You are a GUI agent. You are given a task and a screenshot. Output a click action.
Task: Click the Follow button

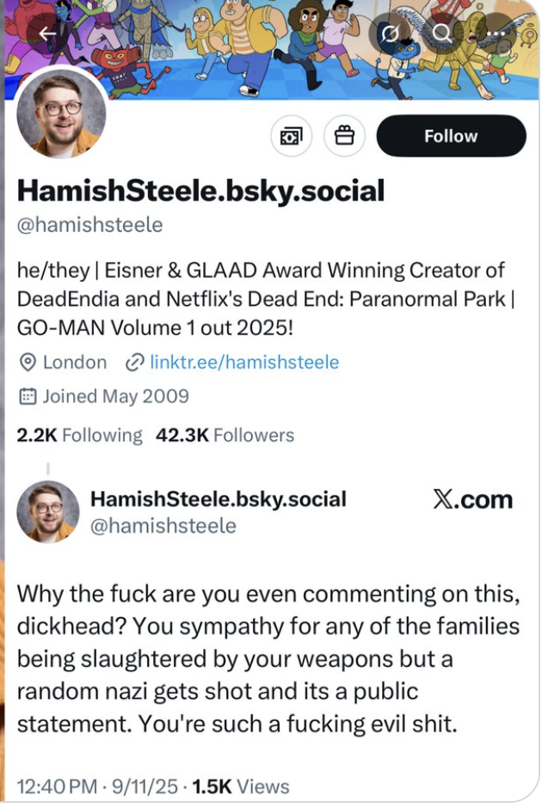click(450, 136)
